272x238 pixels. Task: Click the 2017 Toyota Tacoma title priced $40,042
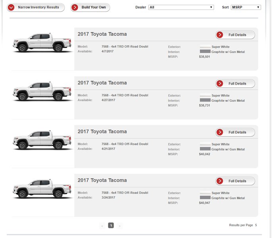click(102, 132)
